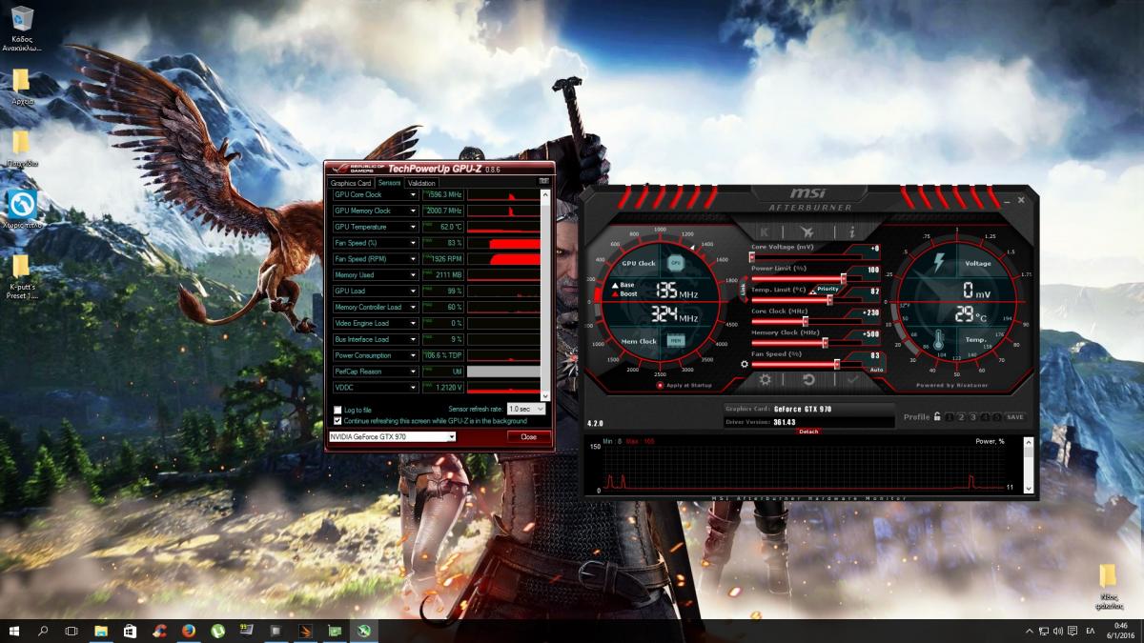Toggle the Auto fan speed button
The height and width of the screenshot is (643, 1144).
click(x=876, y=369)
